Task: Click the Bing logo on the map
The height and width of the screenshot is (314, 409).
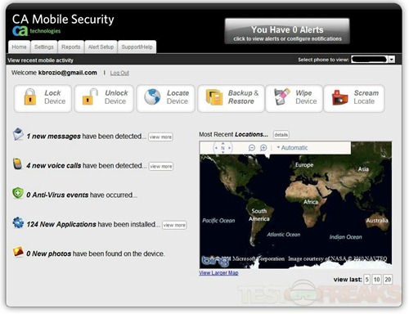Action: pos(215,261)
